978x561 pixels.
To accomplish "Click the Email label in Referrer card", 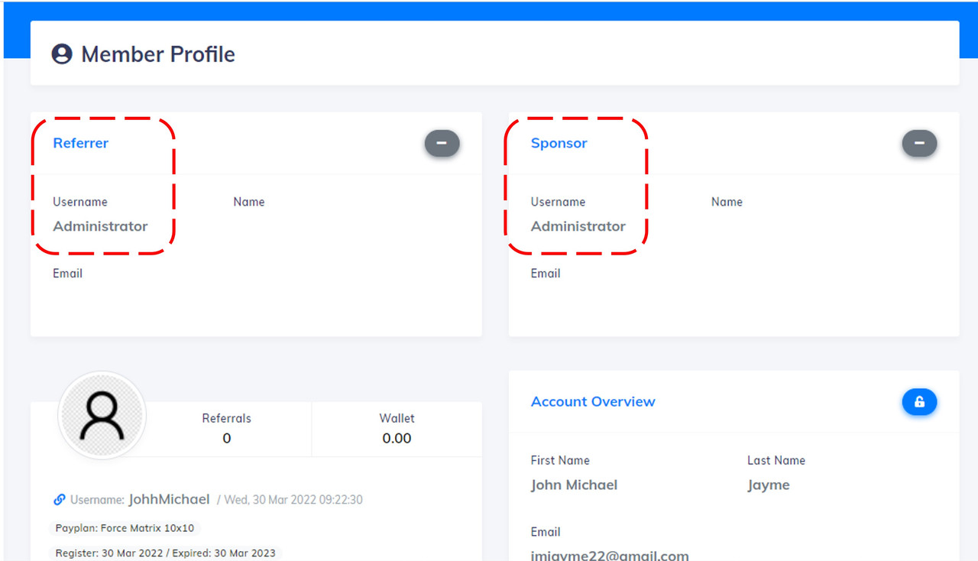I will (x=67, y=273).
